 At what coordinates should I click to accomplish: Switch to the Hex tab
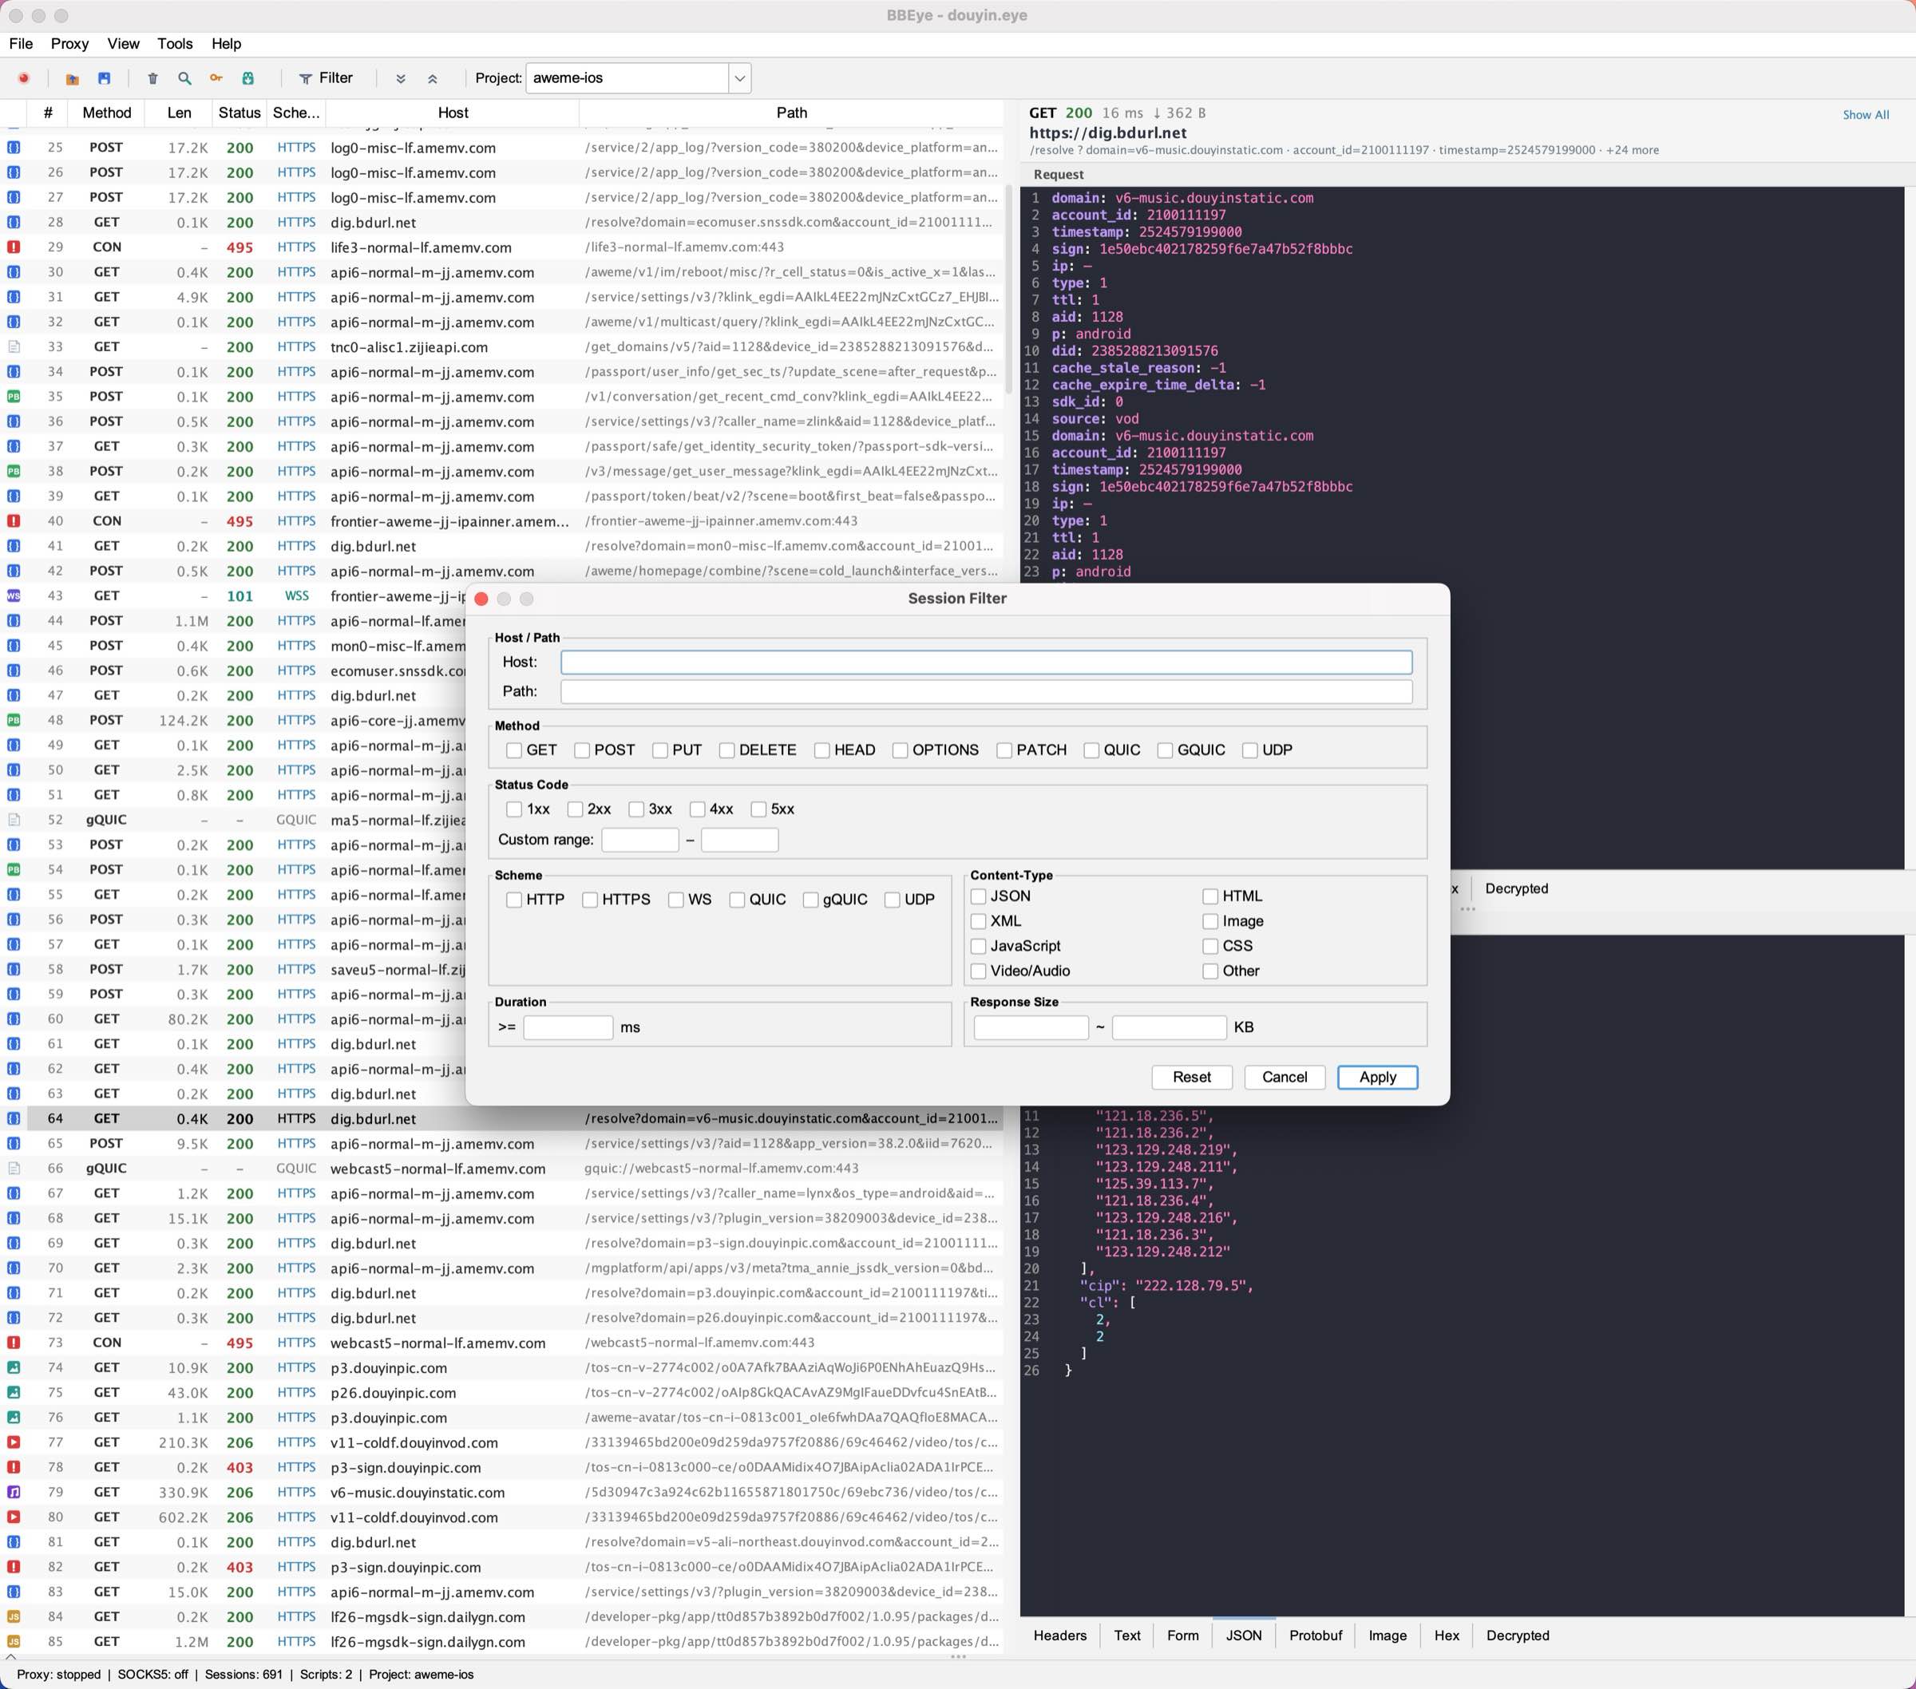(x=1447, y=1635)
